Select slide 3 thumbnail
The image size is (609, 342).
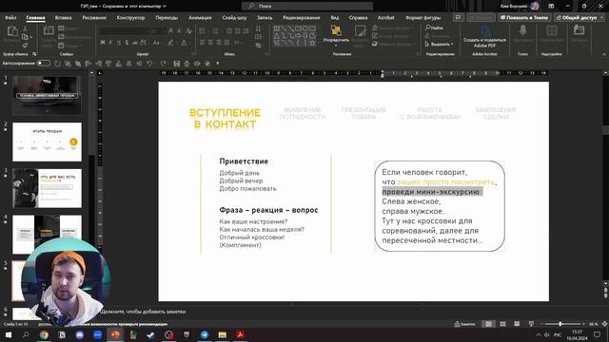(47, 188)
